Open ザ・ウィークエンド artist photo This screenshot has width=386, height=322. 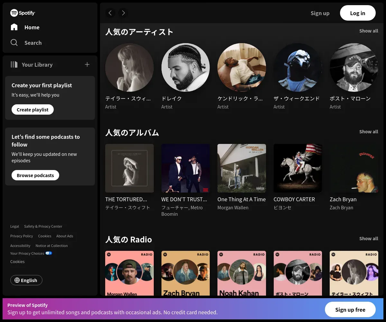pyautogui.click(x=298, y=68)
